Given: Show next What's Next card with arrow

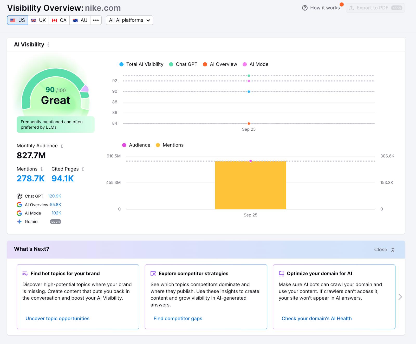Looking at the screenshot, I should 400,297.
